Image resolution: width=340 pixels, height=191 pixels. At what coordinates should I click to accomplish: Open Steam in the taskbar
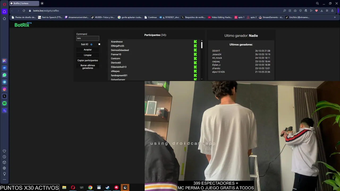[108, 188]
